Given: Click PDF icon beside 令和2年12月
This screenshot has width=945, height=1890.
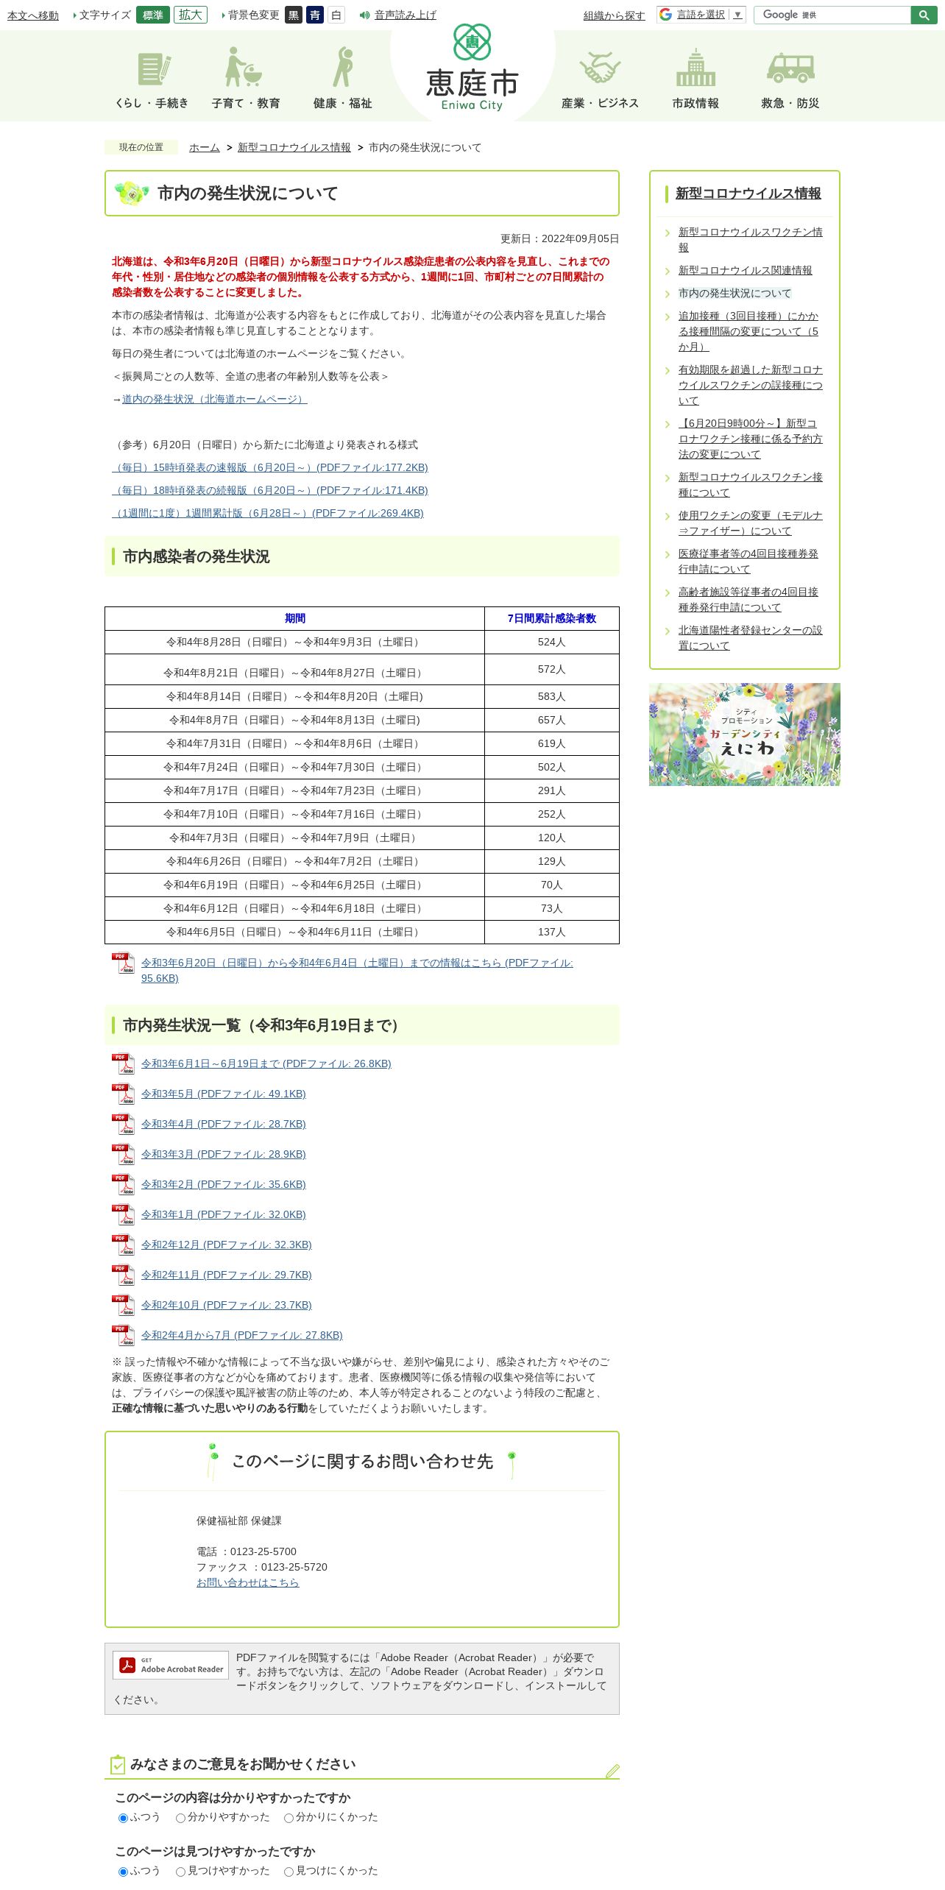Looking at the screenshot, I should [x=123, y=1245].
